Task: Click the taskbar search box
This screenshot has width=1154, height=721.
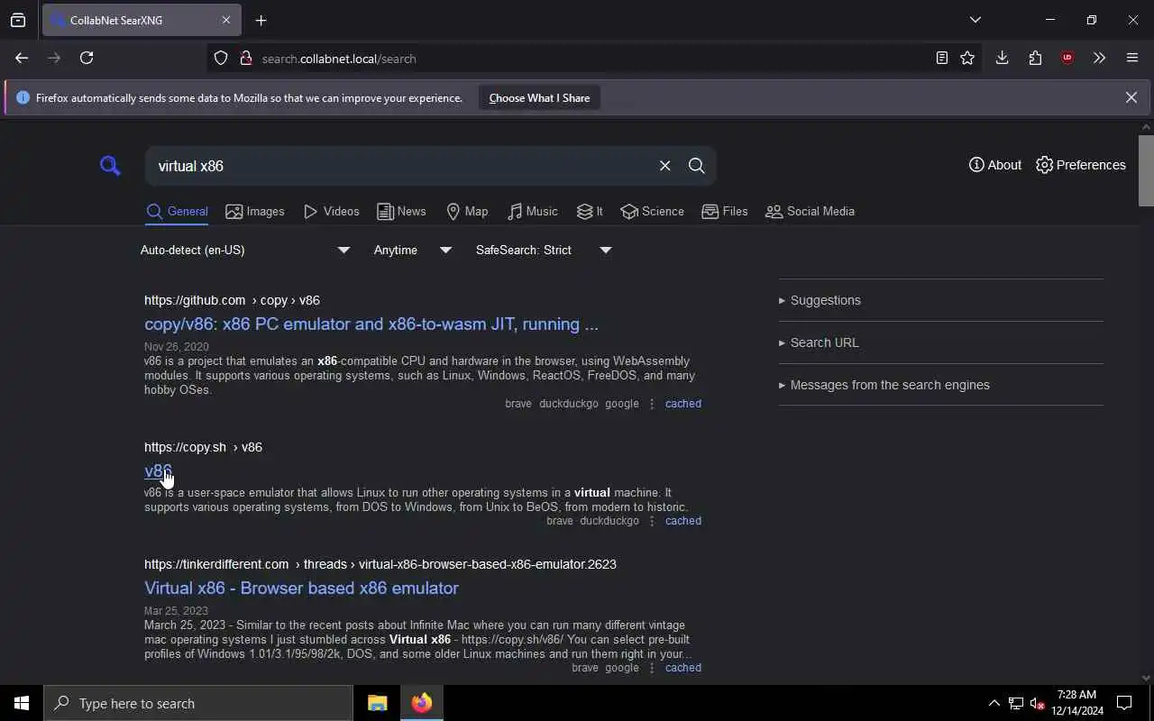Action: click(198, 703)
